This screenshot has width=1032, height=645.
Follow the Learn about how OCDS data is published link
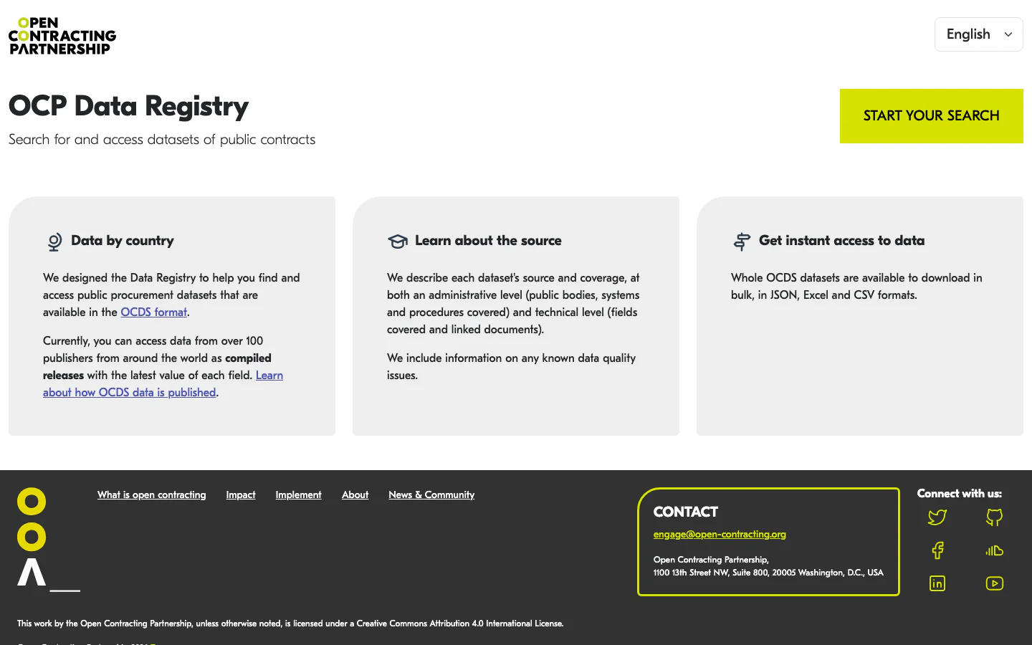pos(163,384)
